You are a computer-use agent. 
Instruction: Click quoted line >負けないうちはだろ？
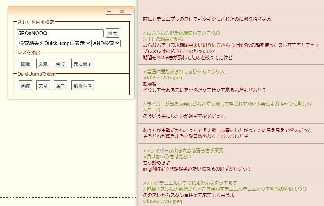tap(167, 156)
